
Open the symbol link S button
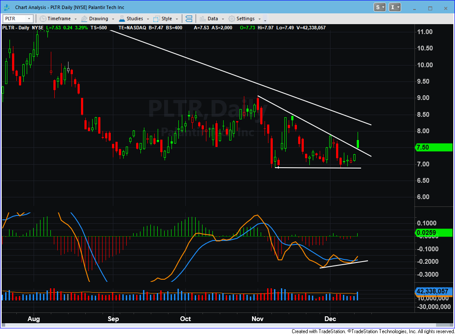pos(380,7)
